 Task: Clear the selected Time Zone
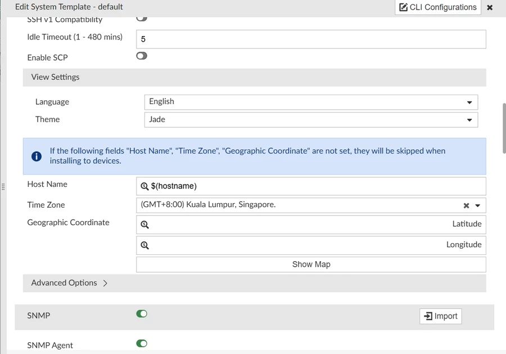(466, 205)
